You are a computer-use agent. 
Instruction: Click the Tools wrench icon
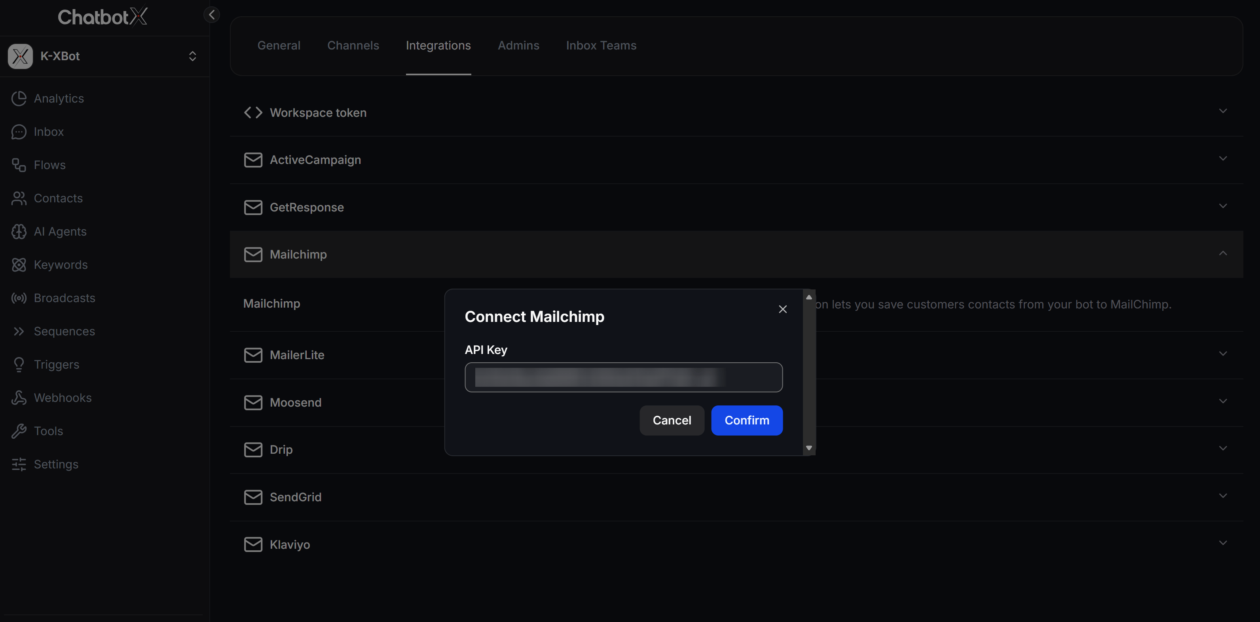tap(19, 431)
